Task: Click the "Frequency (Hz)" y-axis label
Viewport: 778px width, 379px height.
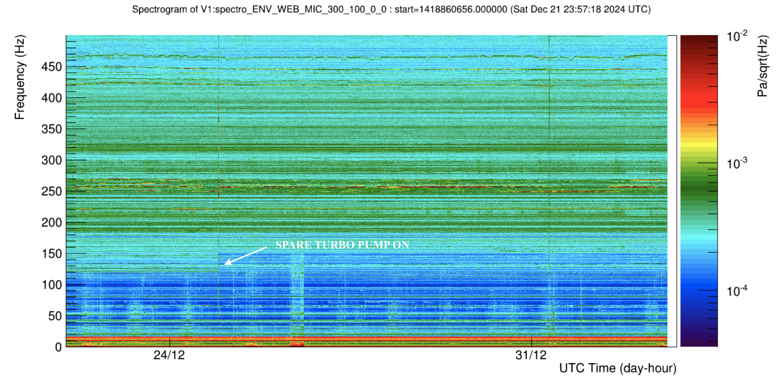Action: [x=20, y=78]
